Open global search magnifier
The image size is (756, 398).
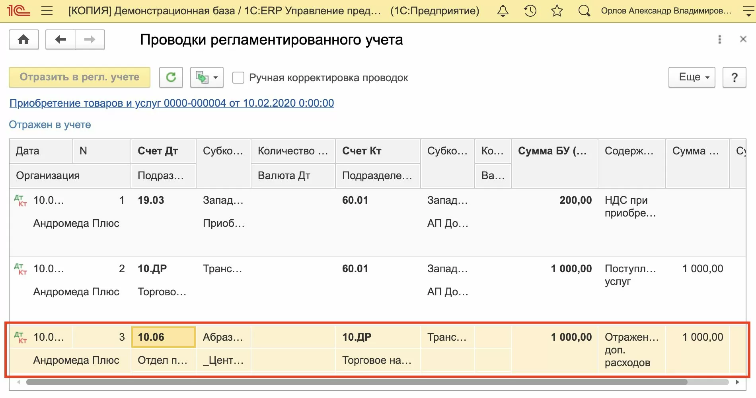pos(584,11)
